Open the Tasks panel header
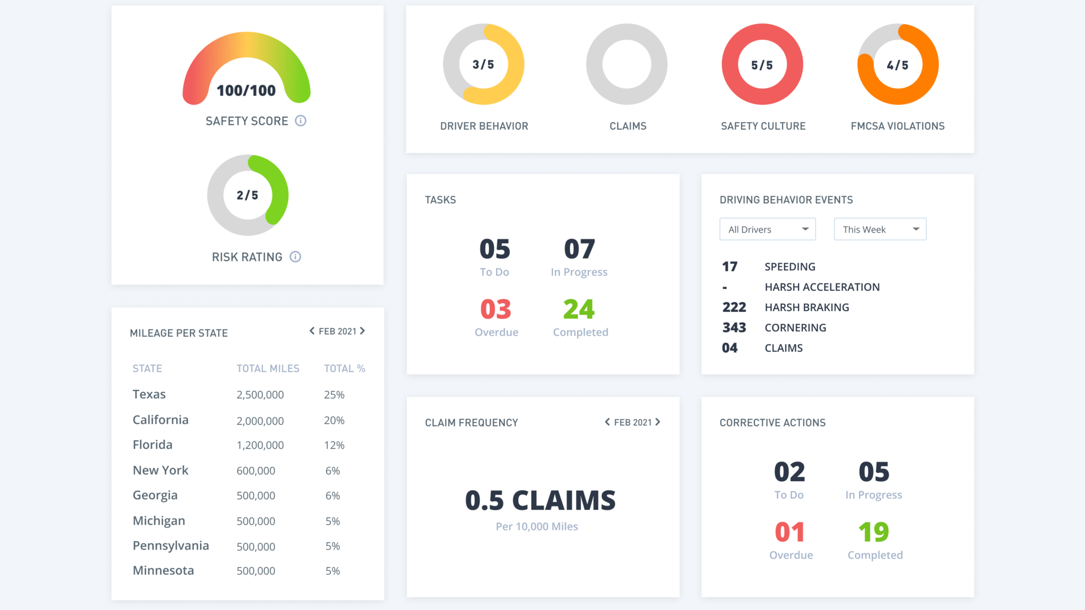 [x=440, y=199]
